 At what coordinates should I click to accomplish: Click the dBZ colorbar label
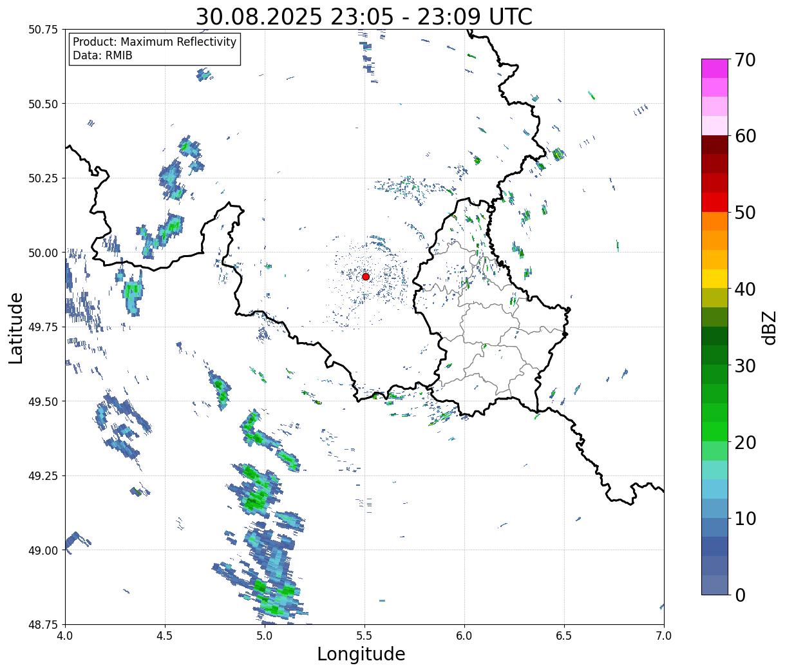pyautogui.click(x=769, y=327)
